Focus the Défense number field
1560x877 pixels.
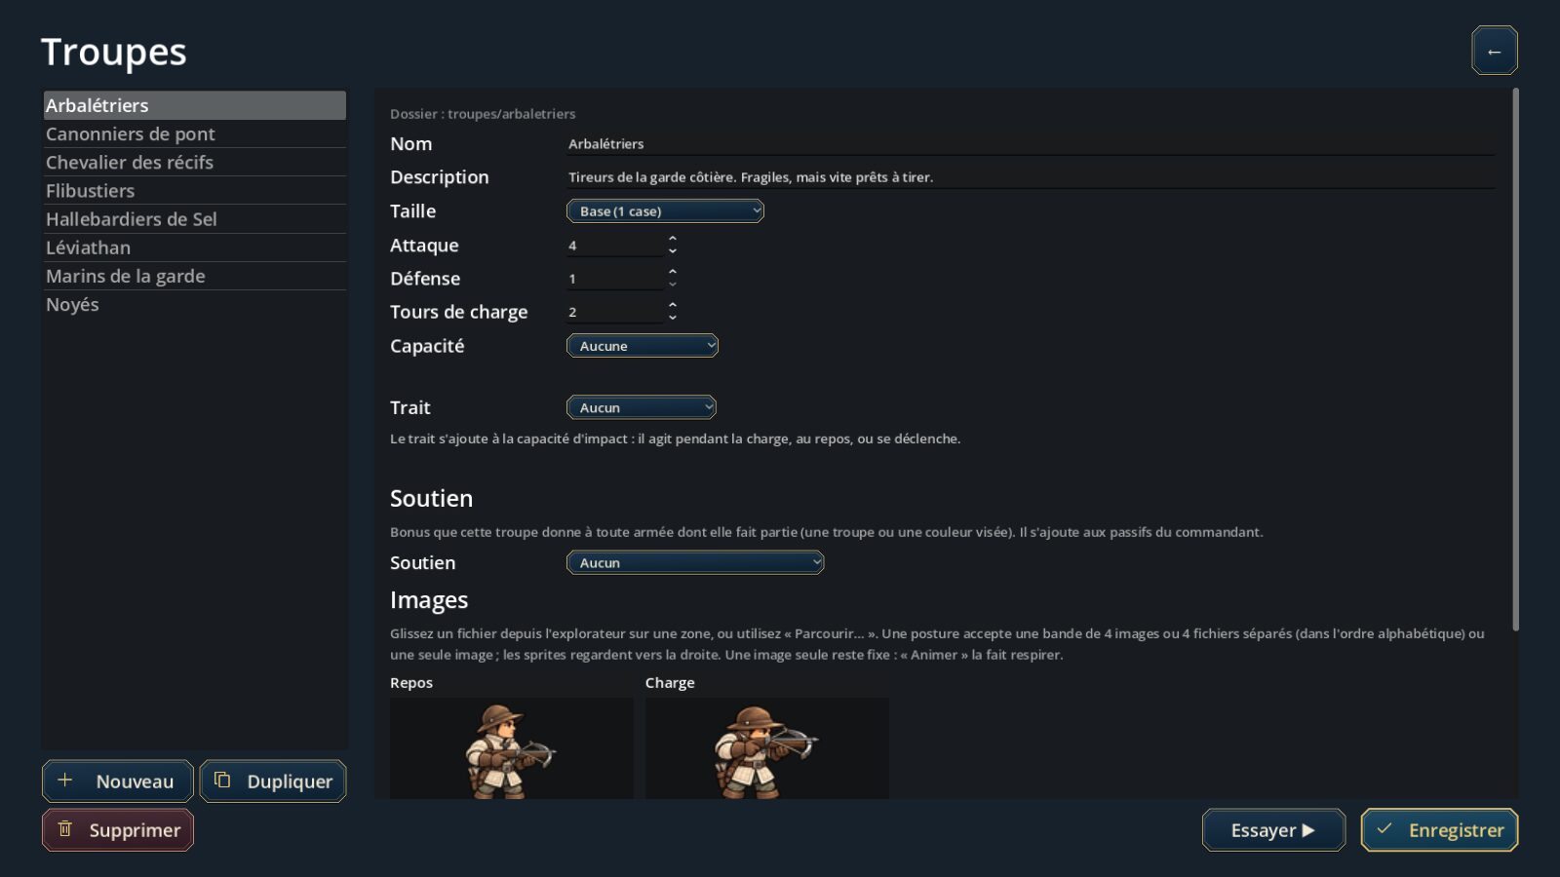click(x=615, y=279)
